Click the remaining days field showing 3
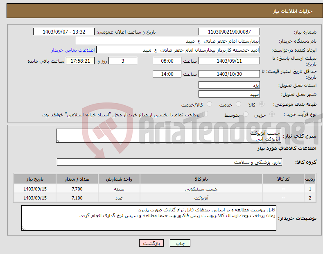The width and height of the screenshot is (323, 254). [x=123, y=61]
